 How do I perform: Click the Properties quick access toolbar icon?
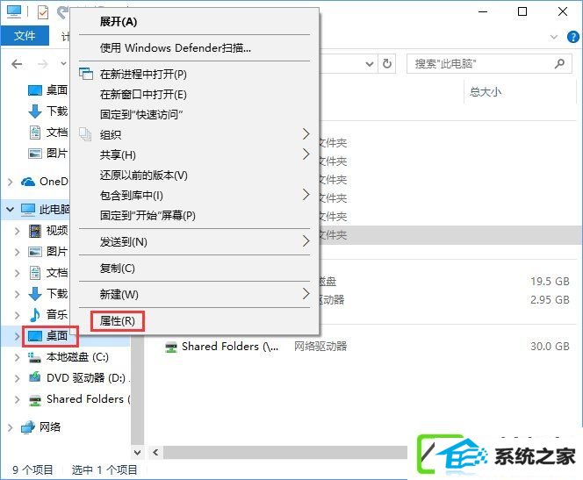pos(43,12)
